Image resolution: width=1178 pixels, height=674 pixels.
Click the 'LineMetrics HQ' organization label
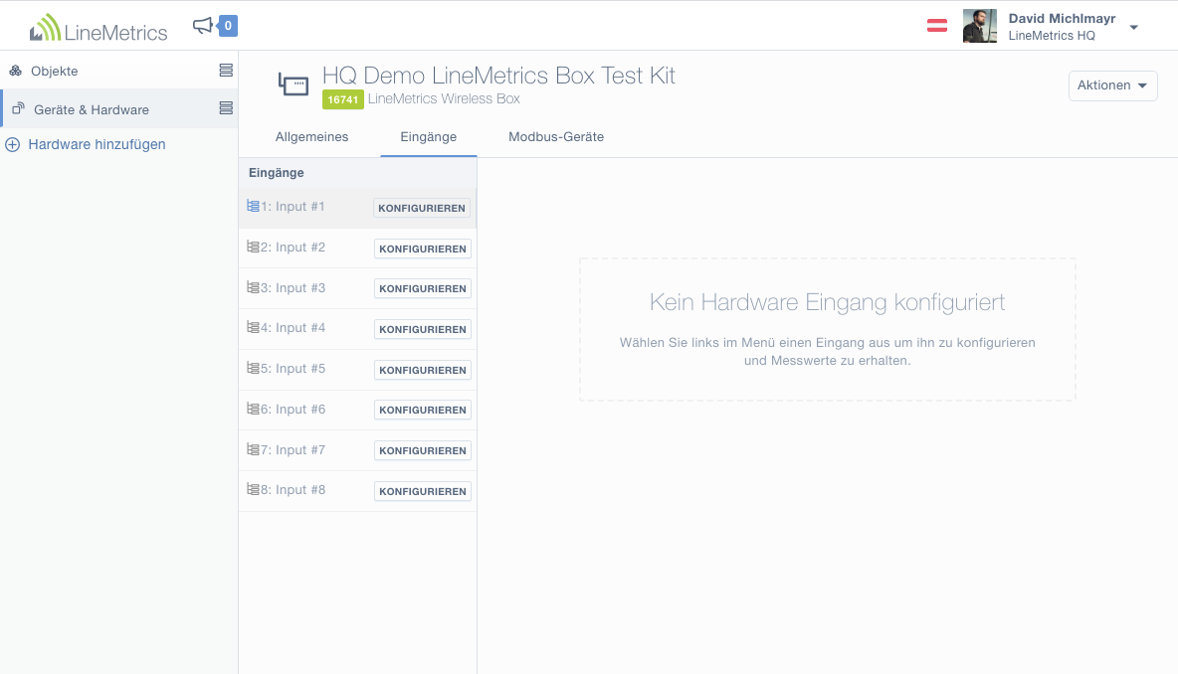[x=1052, y=35]
